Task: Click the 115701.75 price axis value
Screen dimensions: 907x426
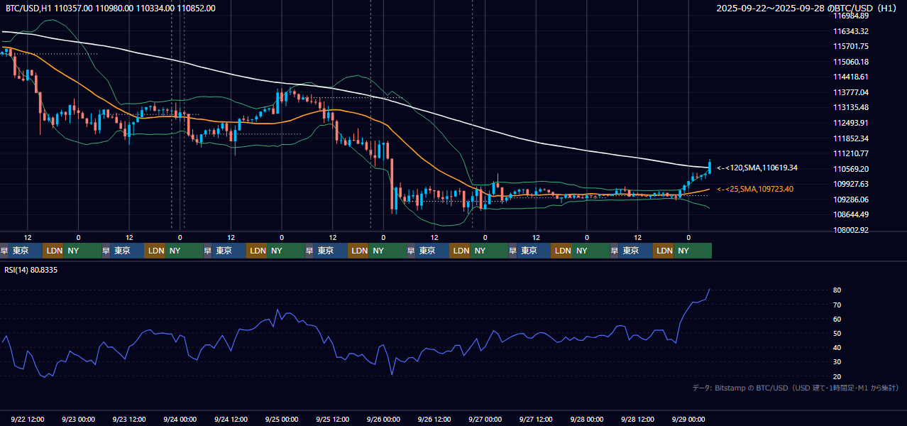Action: (x=851, y=46)
